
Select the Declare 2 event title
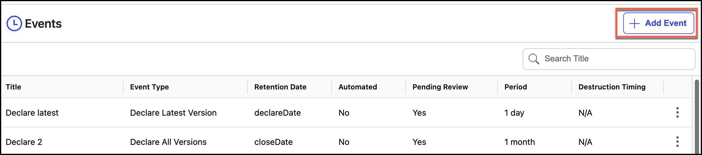(24, 142)
